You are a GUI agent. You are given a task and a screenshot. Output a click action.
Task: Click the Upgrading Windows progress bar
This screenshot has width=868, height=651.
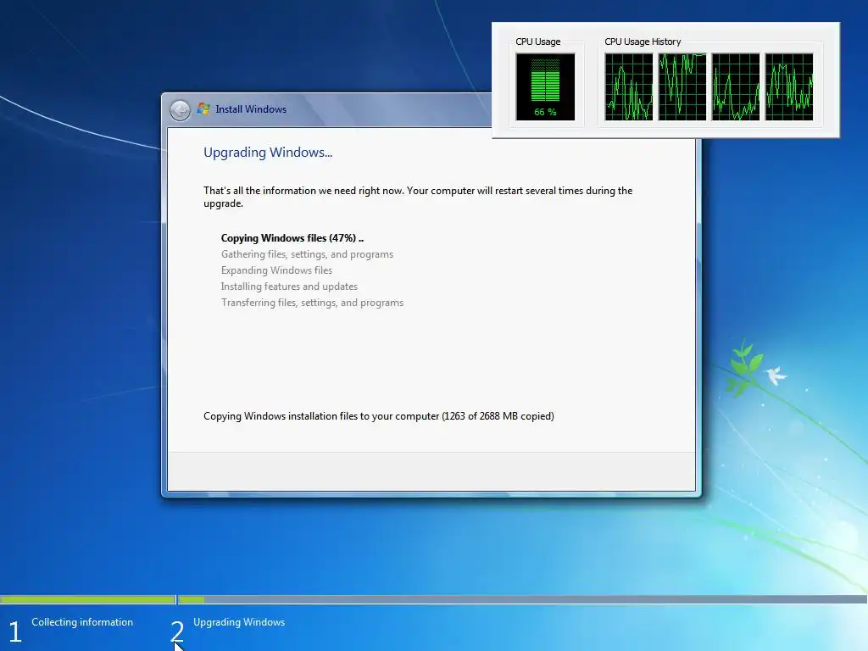click(522, 599)
